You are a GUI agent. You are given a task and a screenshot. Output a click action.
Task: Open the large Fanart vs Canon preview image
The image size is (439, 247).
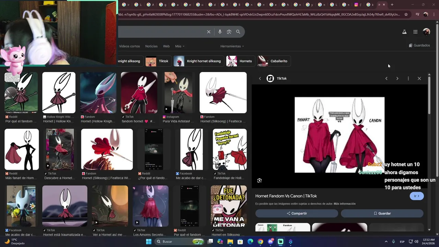[340, 135]
